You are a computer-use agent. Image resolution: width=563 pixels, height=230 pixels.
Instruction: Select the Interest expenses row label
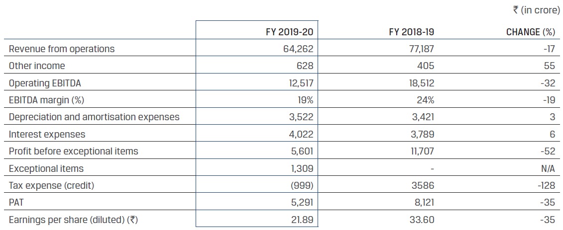pyautogui.click(x=47, y=134)
